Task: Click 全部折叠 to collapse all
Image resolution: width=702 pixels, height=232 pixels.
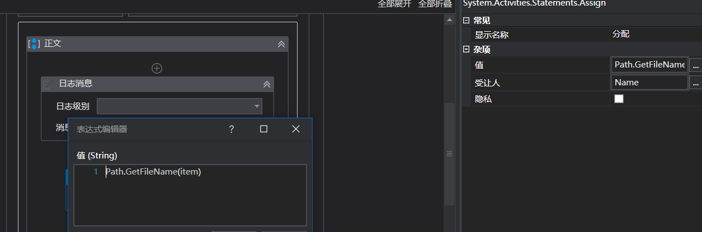Action: tap(435, 4)
